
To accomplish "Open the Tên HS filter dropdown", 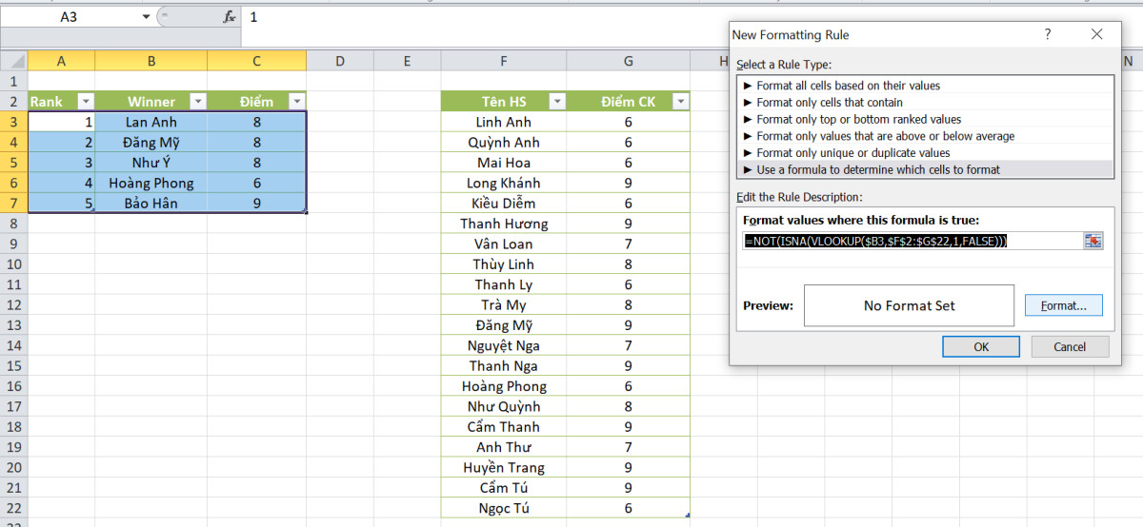I will click(556, 101).
